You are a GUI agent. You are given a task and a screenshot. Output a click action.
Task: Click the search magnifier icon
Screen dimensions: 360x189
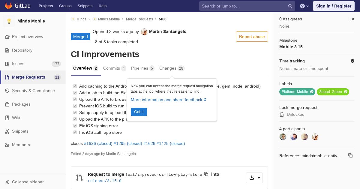coord(290,6)
